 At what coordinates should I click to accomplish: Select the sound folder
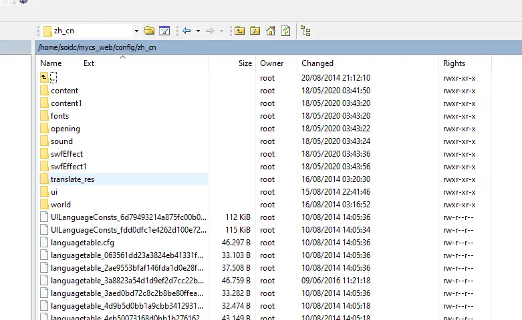(x=61, y=141)
